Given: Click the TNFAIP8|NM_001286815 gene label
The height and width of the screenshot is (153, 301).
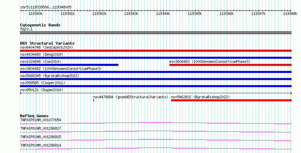Looking at the screenshot, I should [41, 137].
